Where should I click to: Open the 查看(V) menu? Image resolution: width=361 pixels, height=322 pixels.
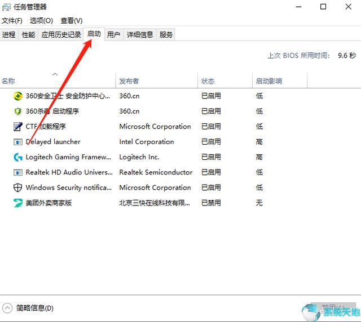[x=72, y=21]
